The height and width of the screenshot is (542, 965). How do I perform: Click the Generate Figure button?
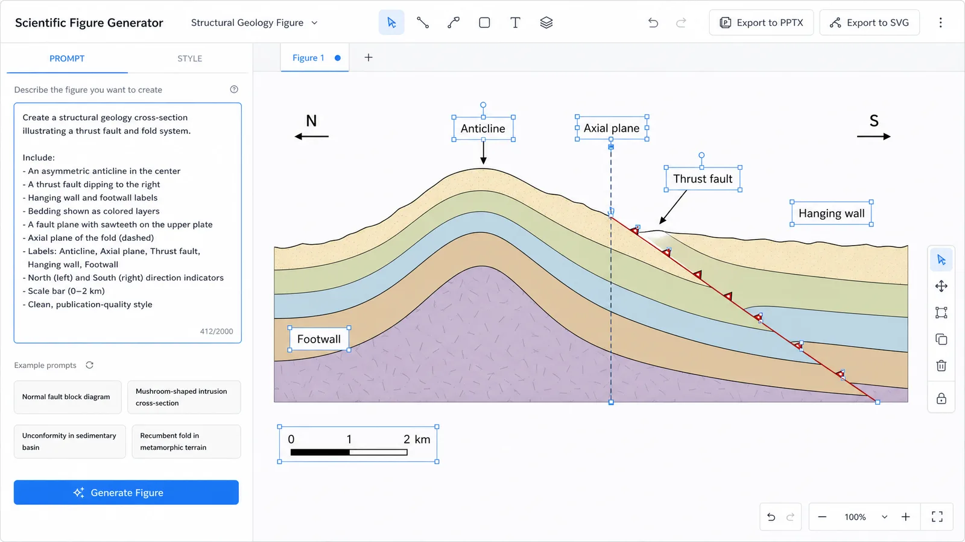126,493
